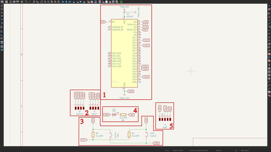Set line drawing to 45-degree mode

(x=2, y=38)
